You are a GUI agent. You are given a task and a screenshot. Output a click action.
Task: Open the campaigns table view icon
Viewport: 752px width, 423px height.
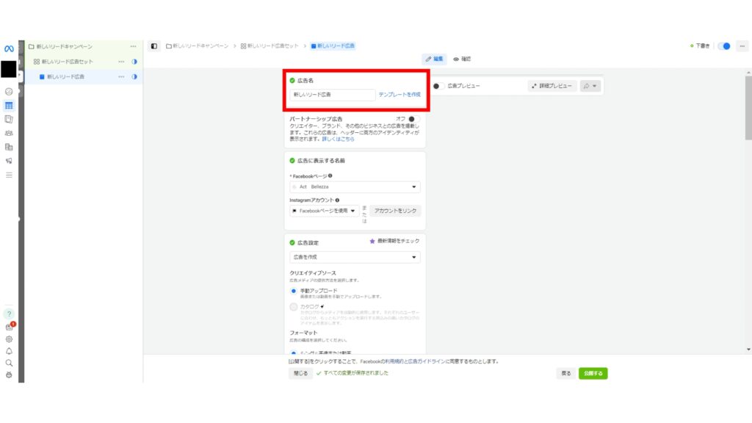(x=9, y=105)
